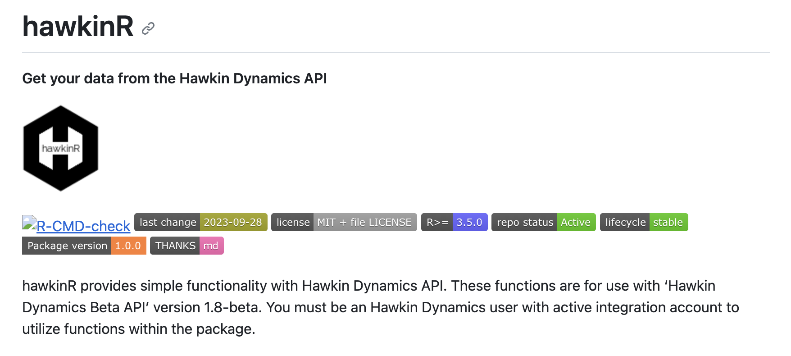Click the license MIT + file LICENSE badge
Screen dimensions: 791x356
pos(344,222)
